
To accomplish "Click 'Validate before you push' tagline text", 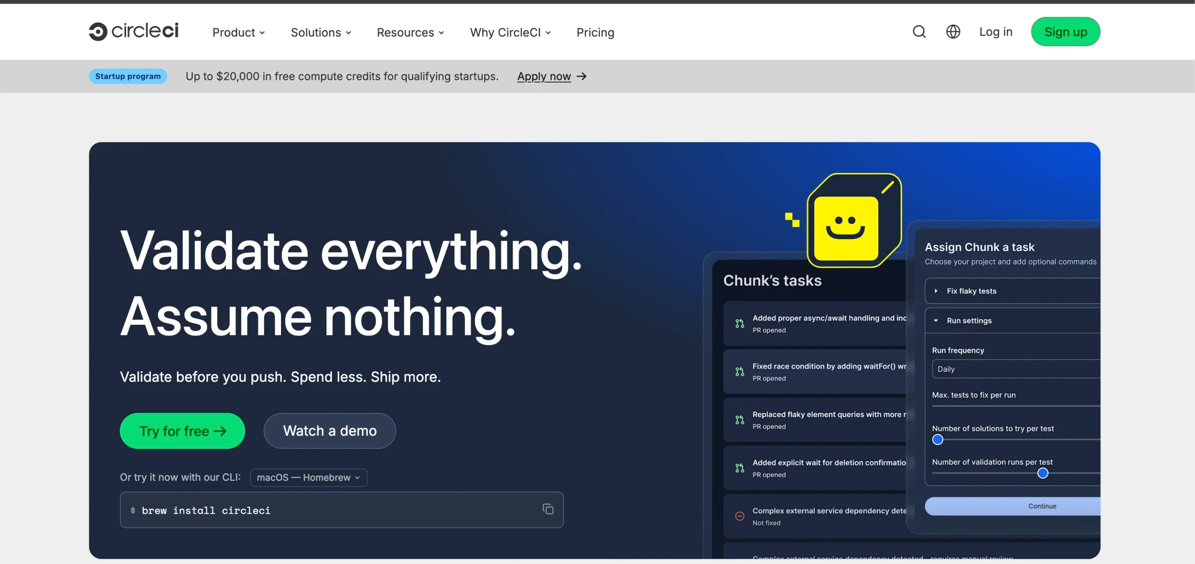I will click(x=280, y=377).
